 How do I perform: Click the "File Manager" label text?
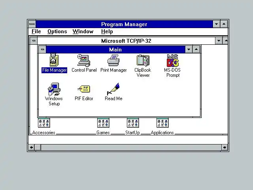[x=54, y=70]
